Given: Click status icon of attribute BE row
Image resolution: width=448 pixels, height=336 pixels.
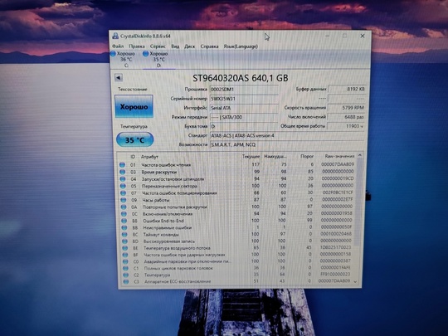Looking at the screenshot, I should (x=125, y=248).
